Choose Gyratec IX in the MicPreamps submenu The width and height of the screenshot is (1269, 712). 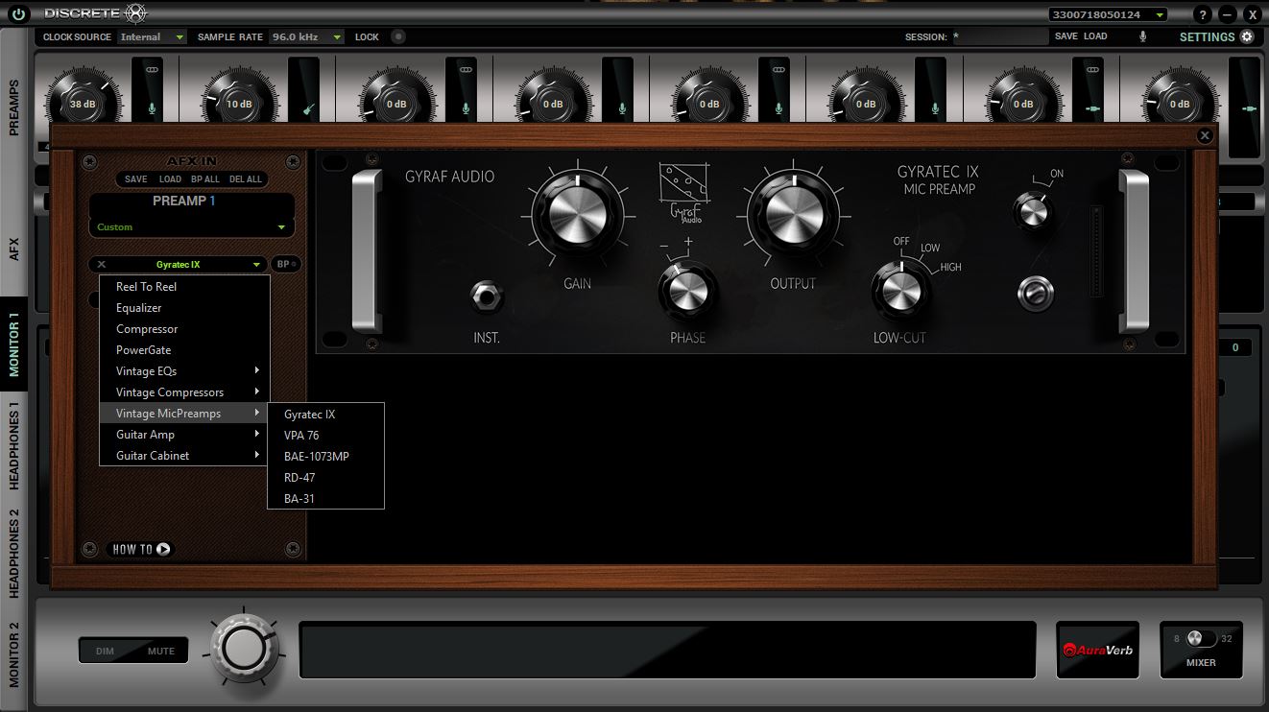click(x=326, y=415)
